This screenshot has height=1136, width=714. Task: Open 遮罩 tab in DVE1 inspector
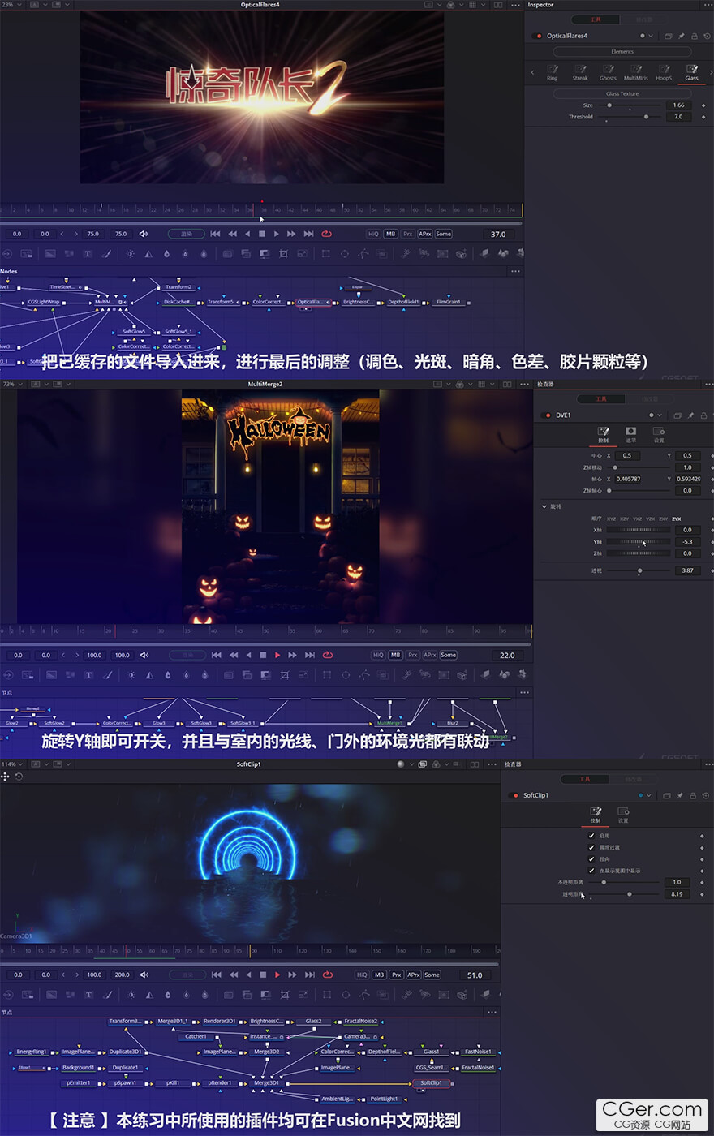630,435
